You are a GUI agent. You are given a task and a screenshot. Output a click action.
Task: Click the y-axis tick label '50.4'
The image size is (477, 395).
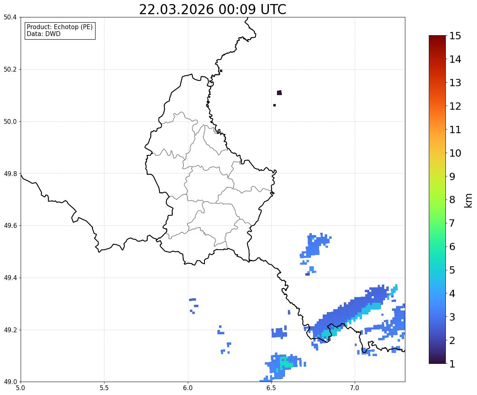pos(10,17)
